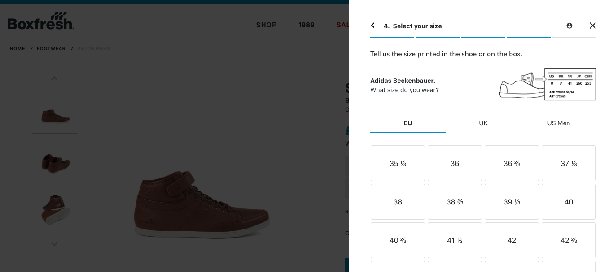The image size is (613, 272).
Task: Click the back arrow in size panel
Action: (x=373, y=25)
